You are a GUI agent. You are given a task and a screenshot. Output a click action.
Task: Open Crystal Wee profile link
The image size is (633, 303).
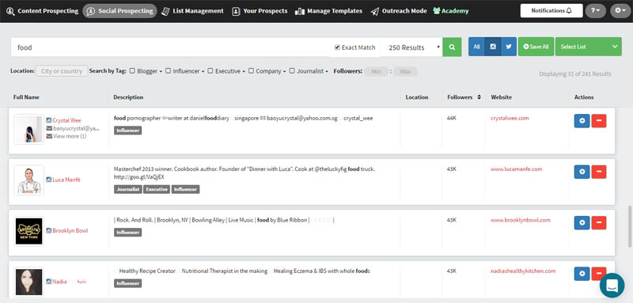click(66, 120)
